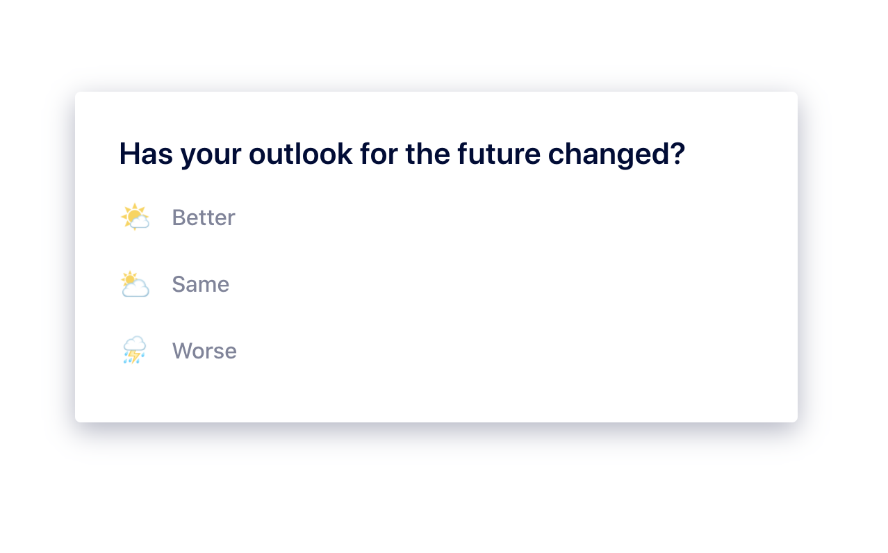
Task: Choose the partly cloudy icon beside Same
Action: point(135,284)
